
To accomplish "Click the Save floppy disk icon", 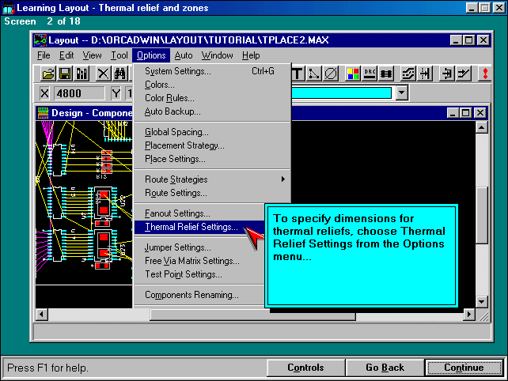I will click(x=65, y=74).
